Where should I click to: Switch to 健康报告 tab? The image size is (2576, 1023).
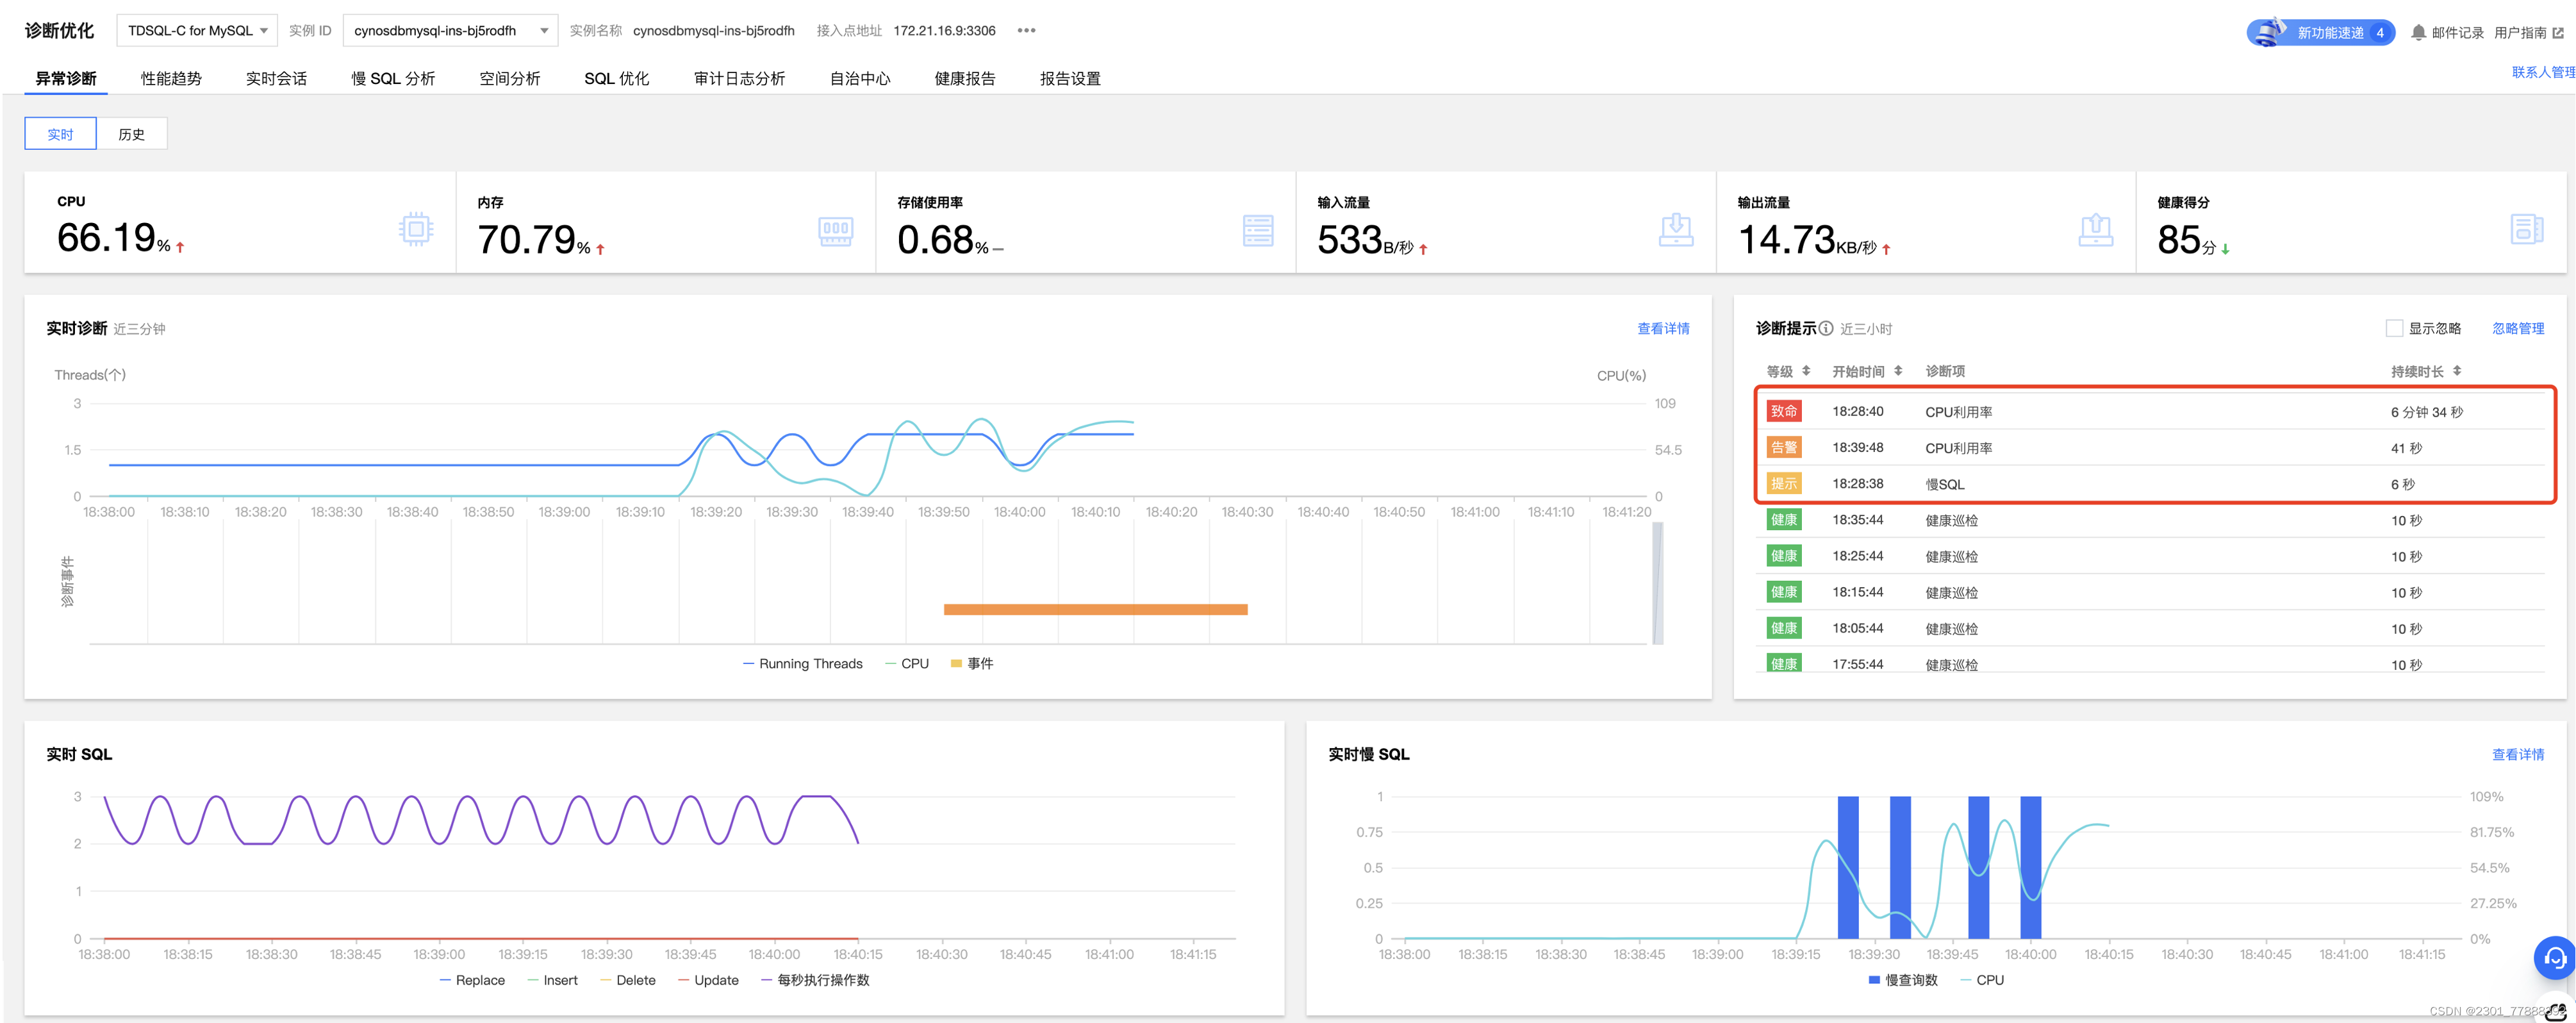click(x=965, y=78)
